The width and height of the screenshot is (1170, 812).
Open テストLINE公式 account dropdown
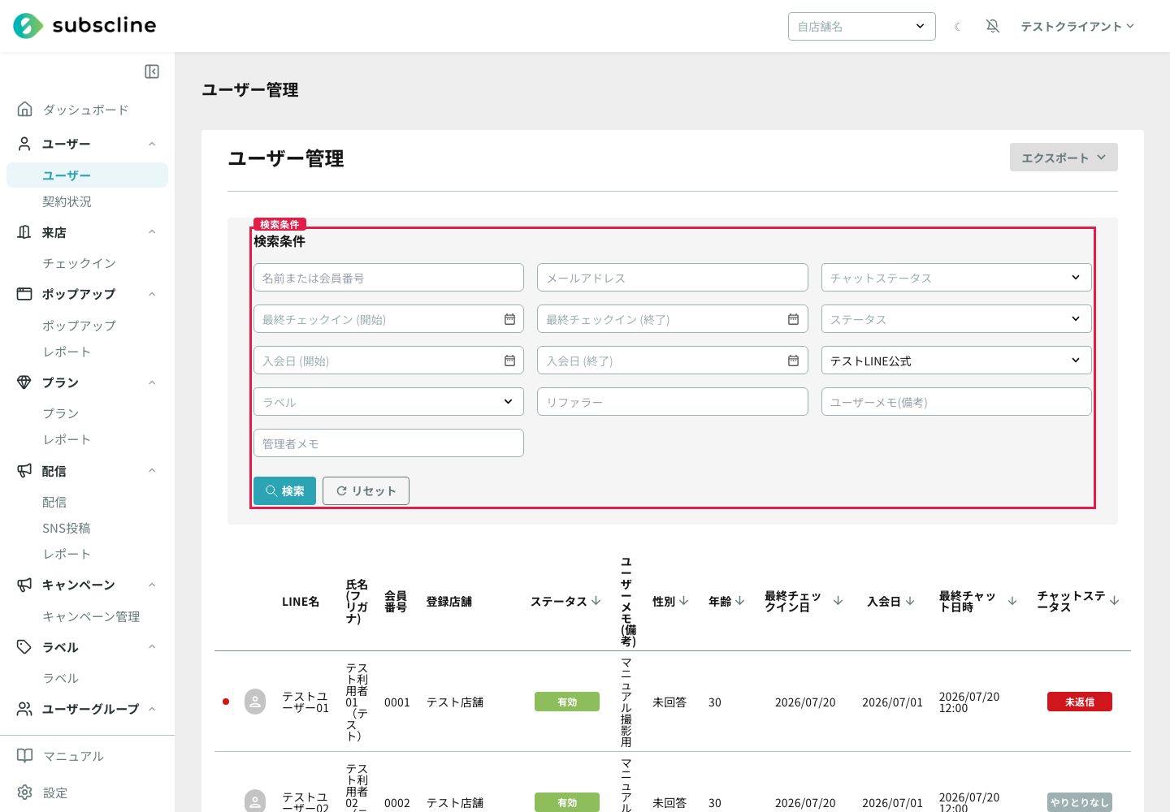(x=956, y=361)
